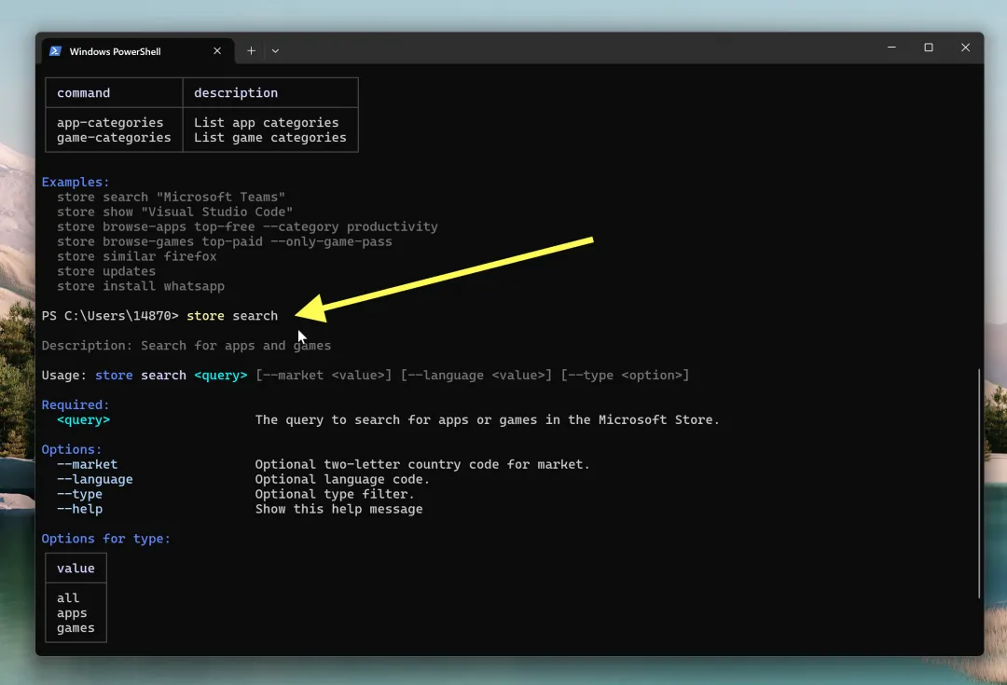Viewport: 1007px width, 685px height.
Task: Maximize the terminal window
Action: pos(928,48)
